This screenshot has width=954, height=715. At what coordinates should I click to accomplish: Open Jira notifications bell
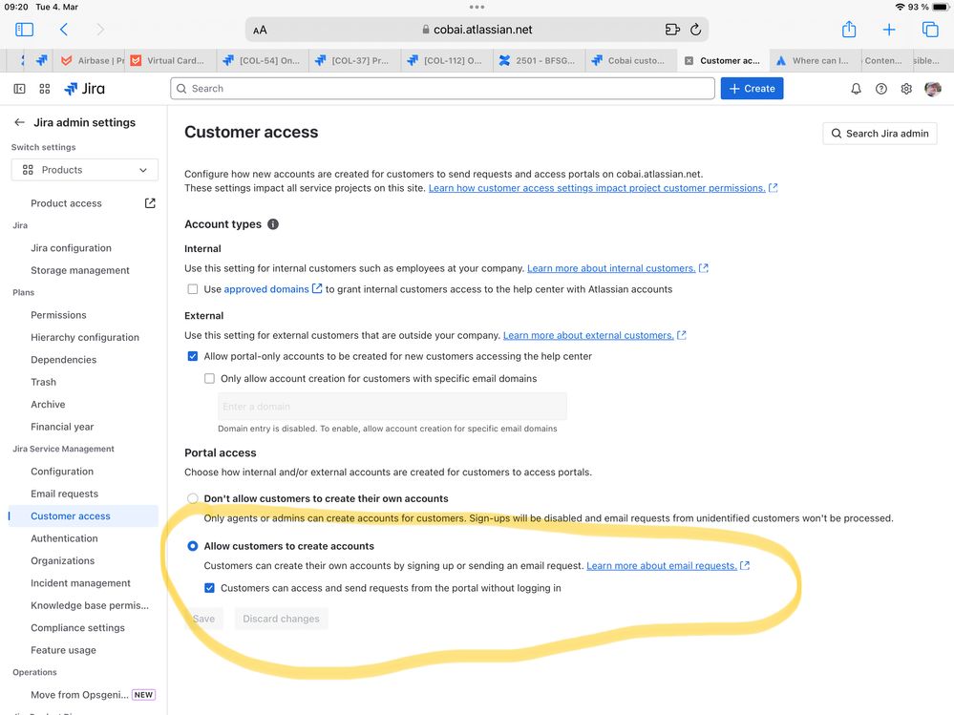pos(856,89)
